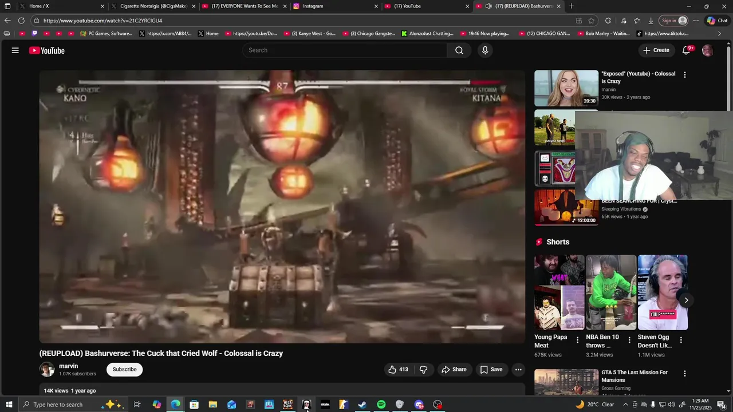Open Copilot Chat in the browser toolbar
Viewport: 733px width, 412px height.
717,21
